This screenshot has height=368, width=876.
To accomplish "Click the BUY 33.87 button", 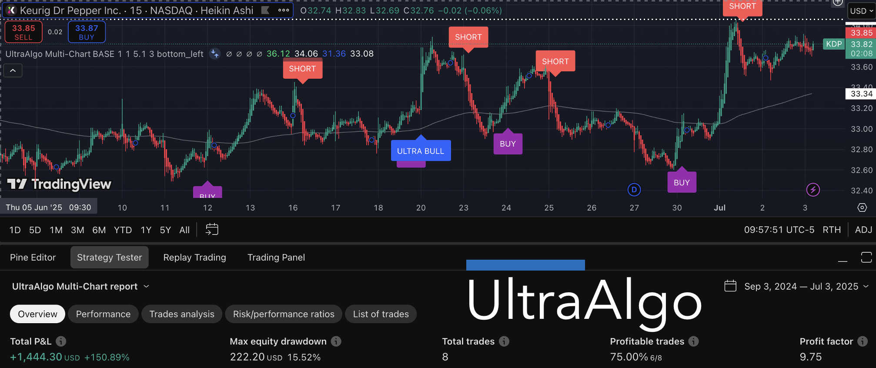I will pyautogui.click(x=87, y=32).
